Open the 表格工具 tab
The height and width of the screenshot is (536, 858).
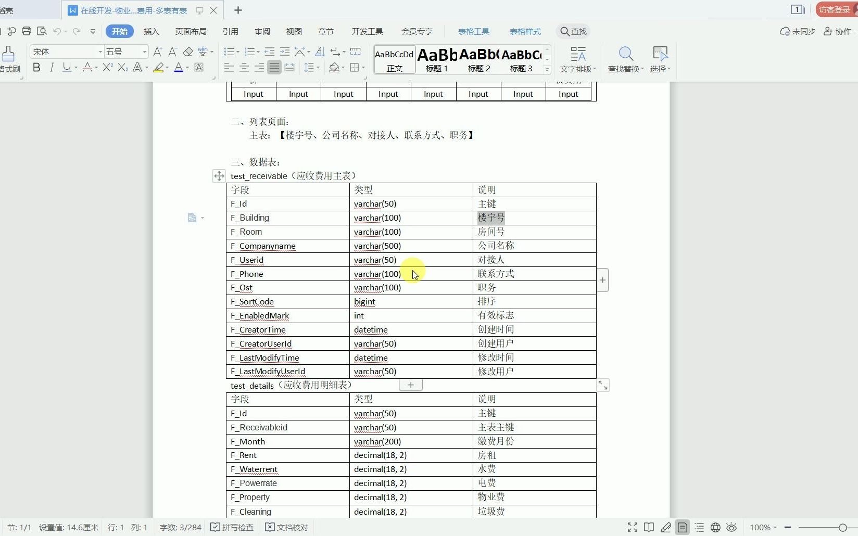tap(473, 31)
